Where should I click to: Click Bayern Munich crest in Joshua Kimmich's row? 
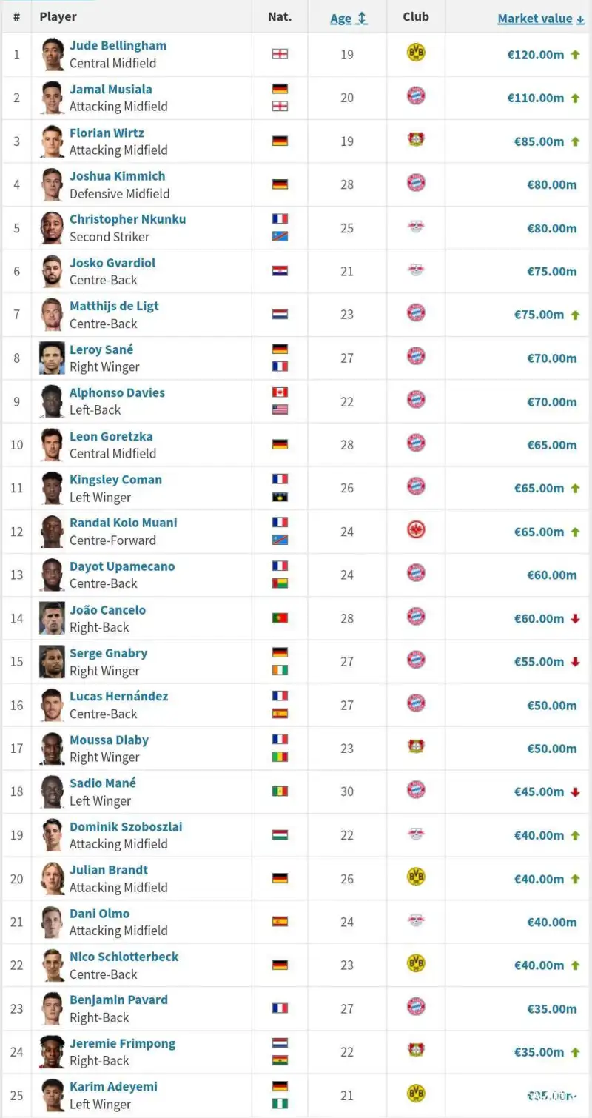tap(416, 184)
